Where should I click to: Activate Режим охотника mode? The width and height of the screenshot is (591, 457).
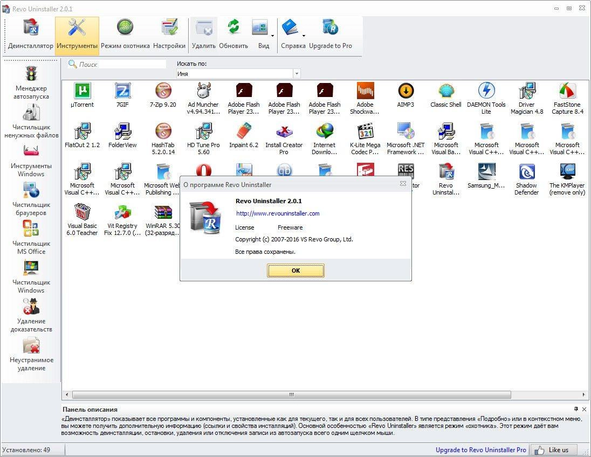pos(125,36)
